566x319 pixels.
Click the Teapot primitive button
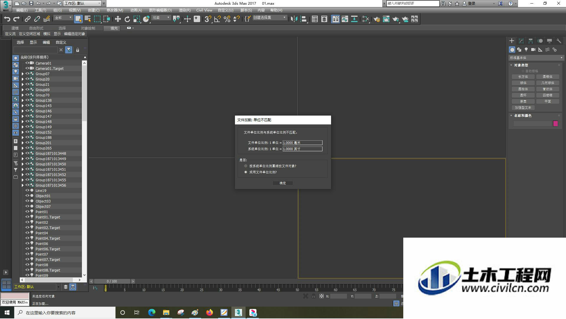click(x=523, y=101)
